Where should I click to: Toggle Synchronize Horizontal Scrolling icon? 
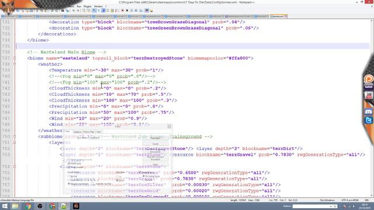(88, 10)
